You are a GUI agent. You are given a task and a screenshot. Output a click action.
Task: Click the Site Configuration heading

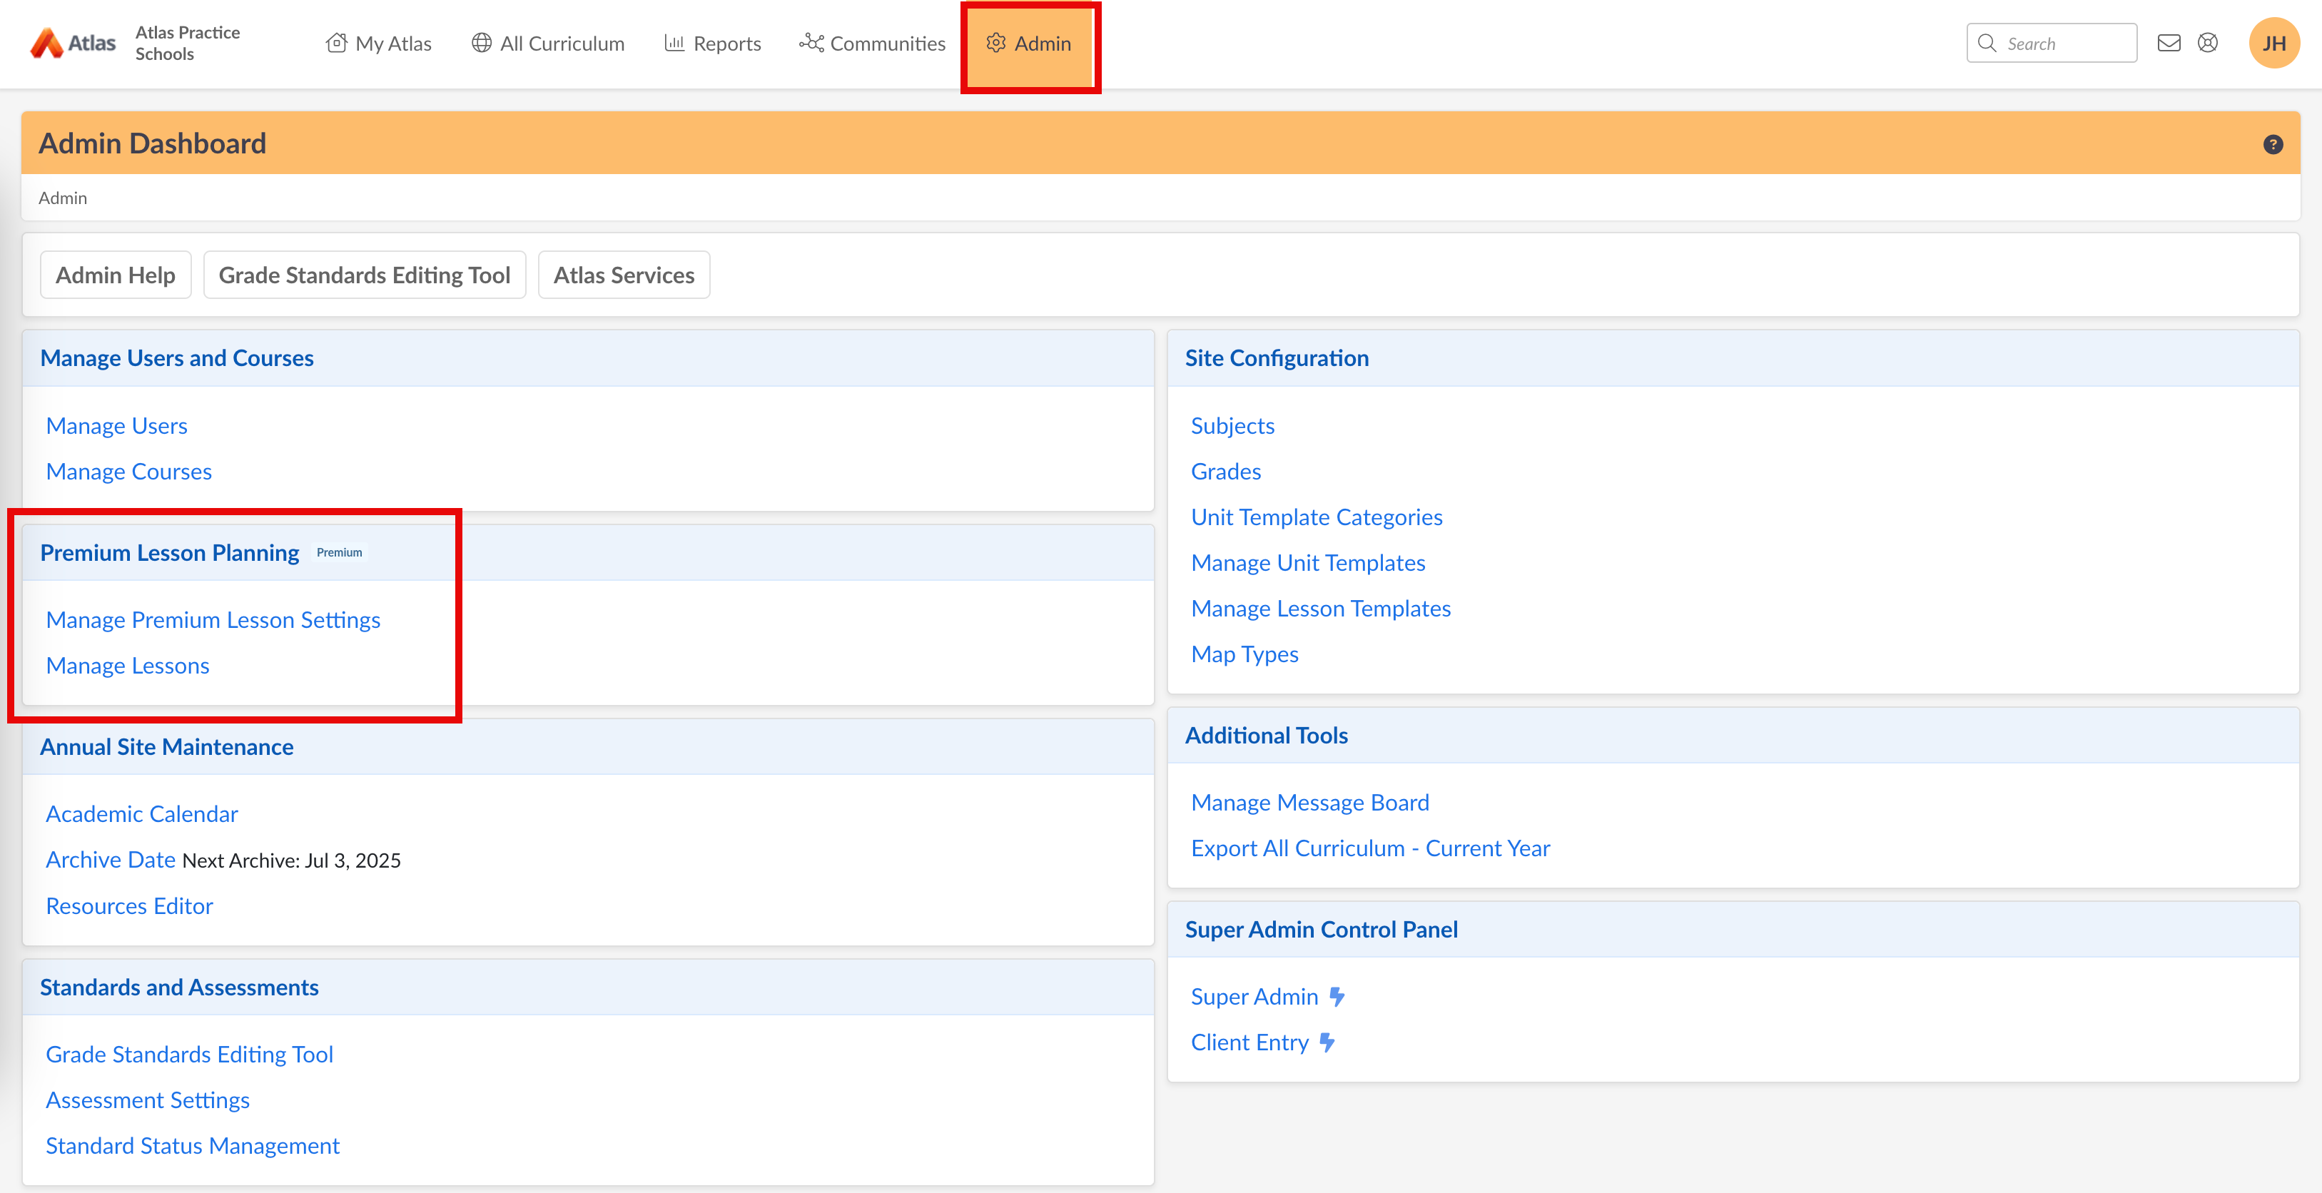[x=1277, y=359]
